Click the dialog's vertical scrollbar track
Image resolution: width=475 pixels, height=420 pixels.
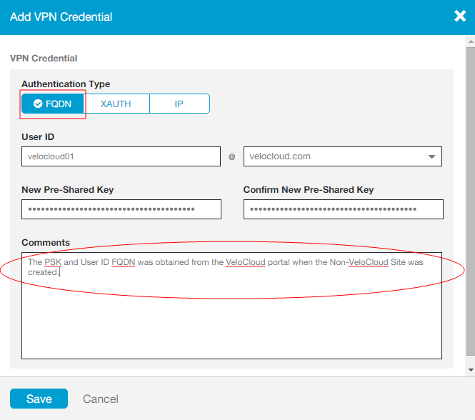tap(469, 214)
